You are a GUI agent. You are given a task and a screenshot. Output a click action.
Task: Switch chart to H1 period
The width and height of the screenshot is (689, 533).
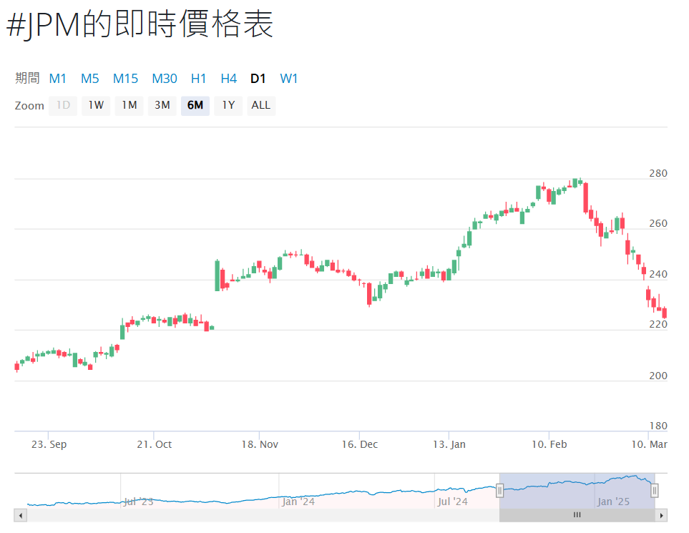click(198, 79)
